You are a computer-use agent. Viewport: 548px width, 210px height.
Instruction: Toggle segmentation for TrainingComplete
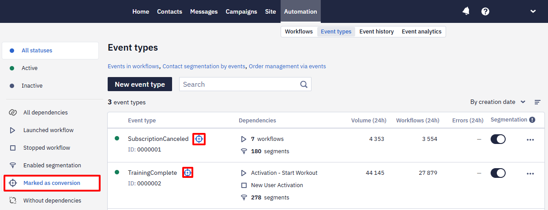point(498,173)
